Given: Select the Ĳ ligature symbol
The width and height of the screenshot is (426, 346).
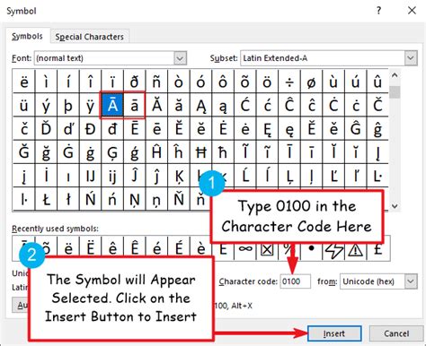Looking at the screenshot, I should pos(91,176).
